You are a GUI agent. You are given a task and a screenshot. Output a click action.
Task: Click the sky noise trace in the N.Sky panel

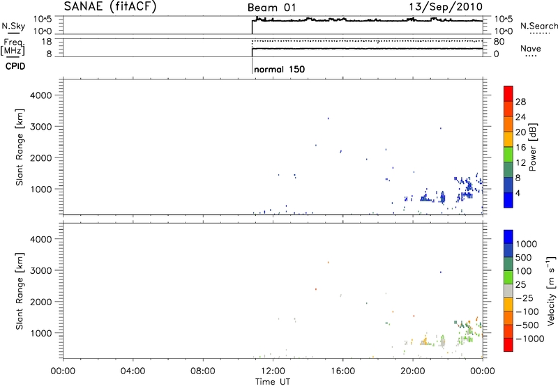coord(368,20)
